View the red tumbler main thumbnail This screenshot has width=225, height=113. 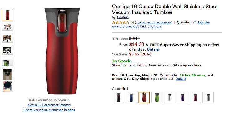click(x=7, y=15)
